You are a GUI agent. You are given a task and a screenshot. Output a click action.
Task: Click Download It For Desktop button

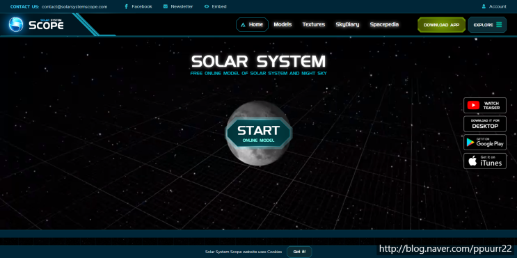(x=485, y=124)
